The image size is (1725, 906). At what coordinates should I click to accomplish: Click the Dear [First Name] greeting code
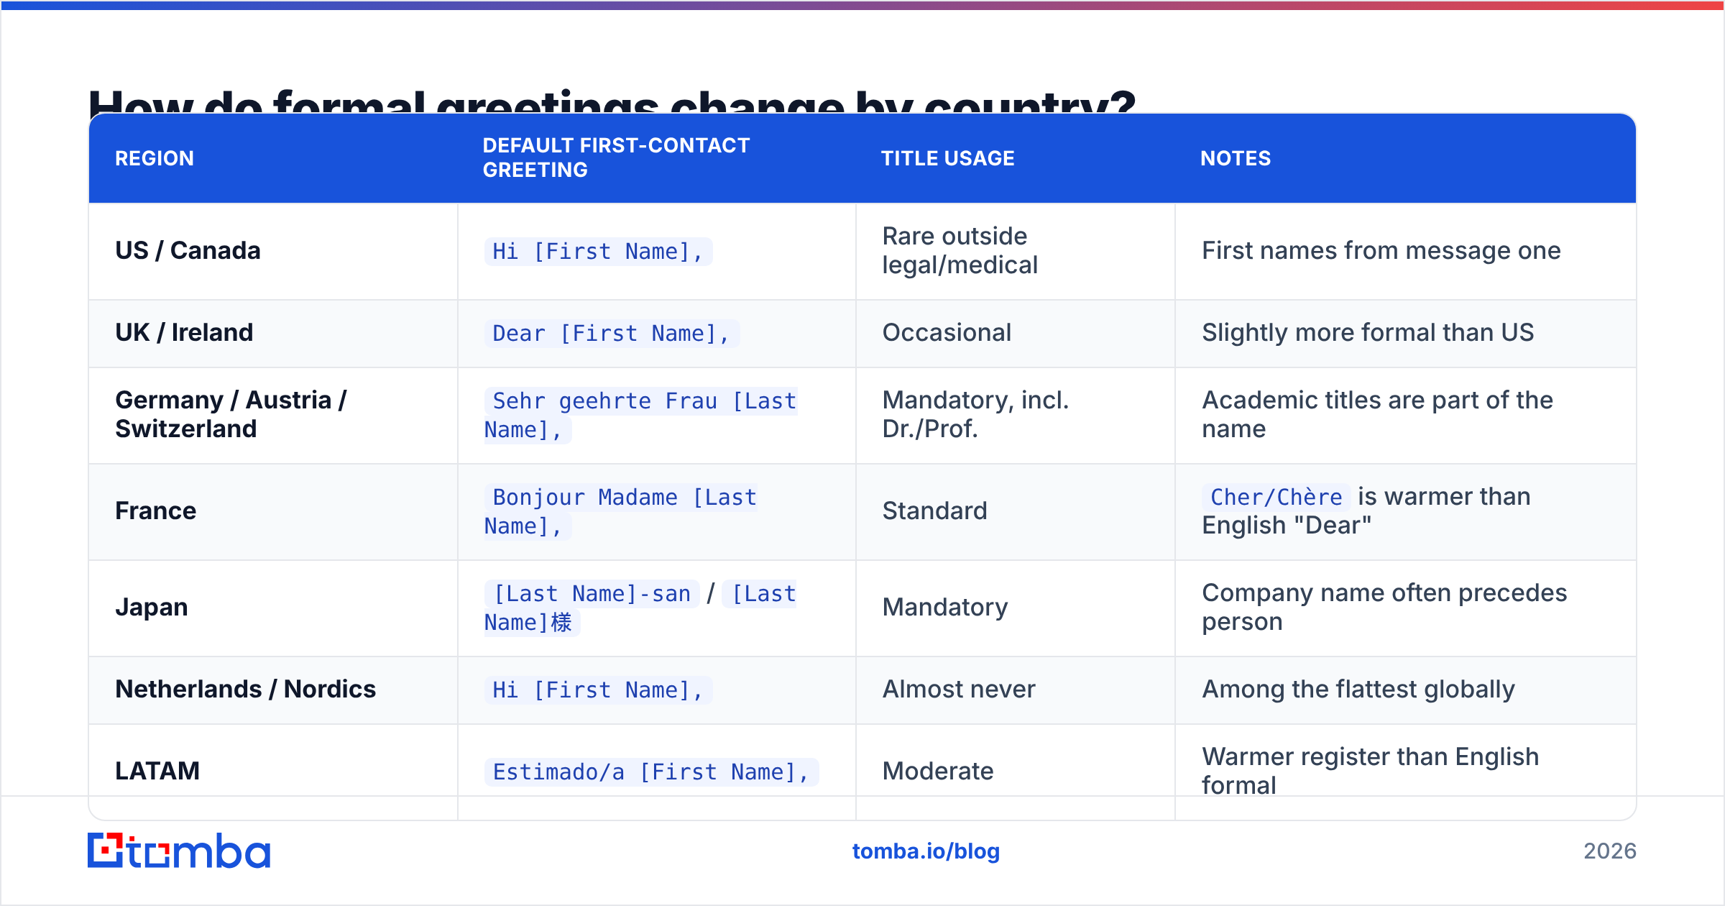[612, 333]
